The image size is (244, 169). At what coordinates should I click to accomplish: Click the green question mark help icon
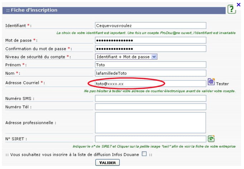[x=232, y=10]
